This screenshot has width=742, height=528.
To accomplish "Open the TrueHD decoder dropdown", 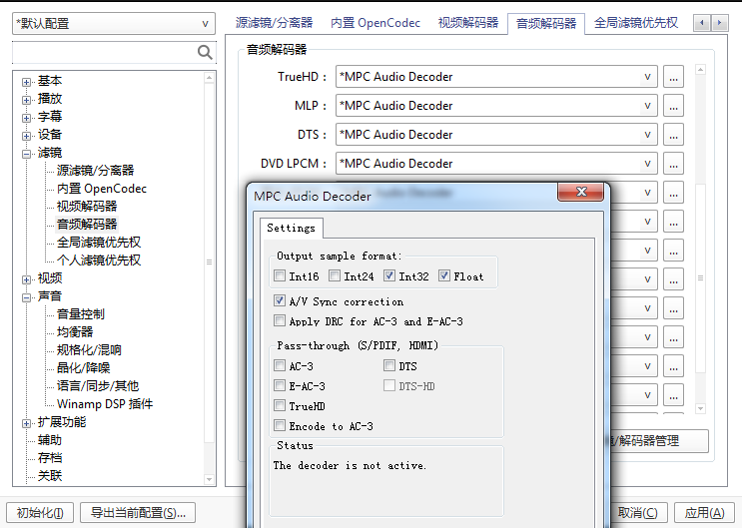I will coord(496,77).
